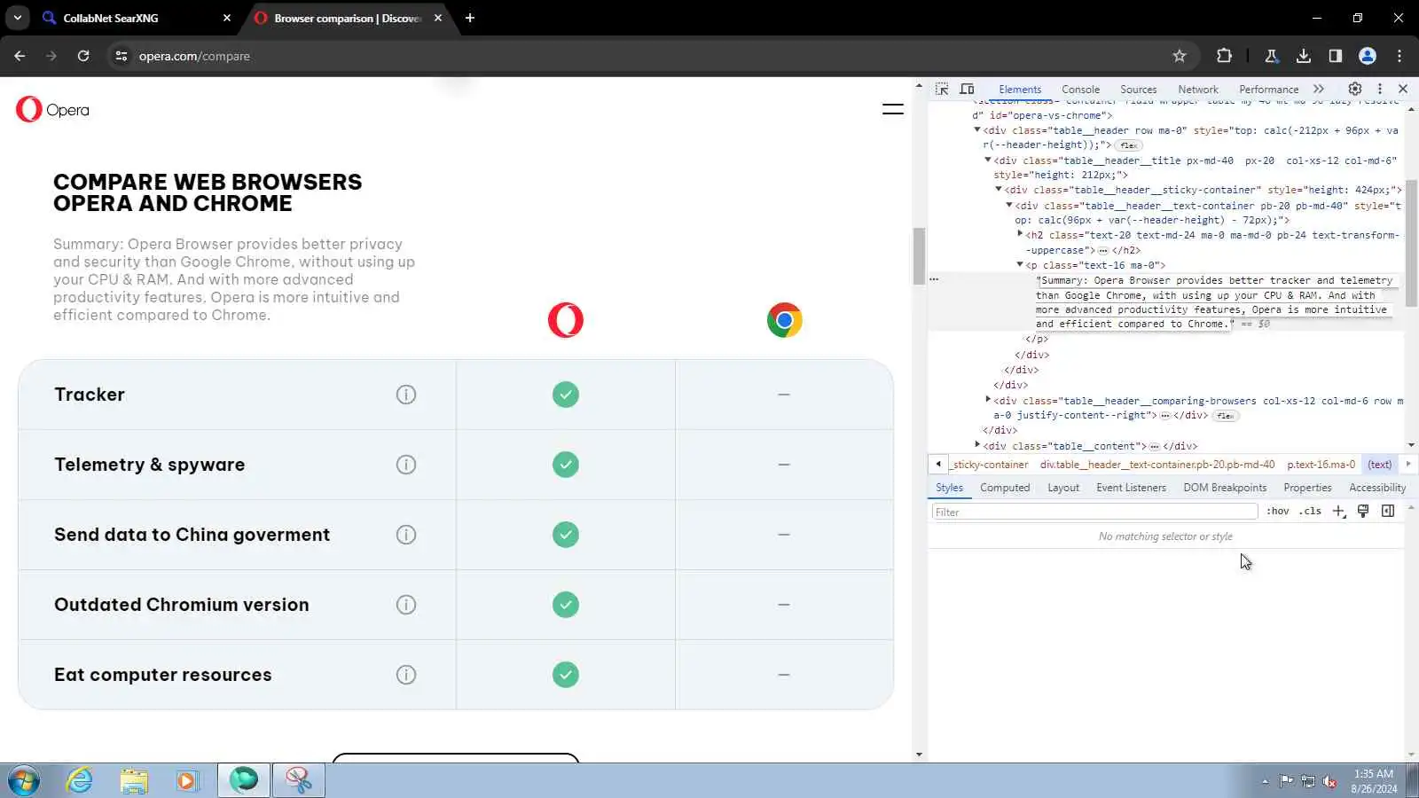Click the Opera logo in page header
This screenshot has width=1419, height=798.
52,109
